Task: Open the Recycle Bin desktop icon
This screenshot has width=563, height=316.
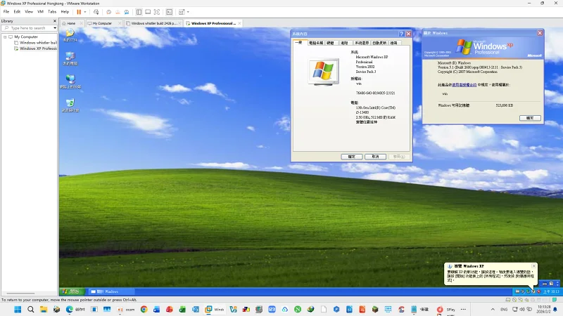Action: tap(70, 103)
